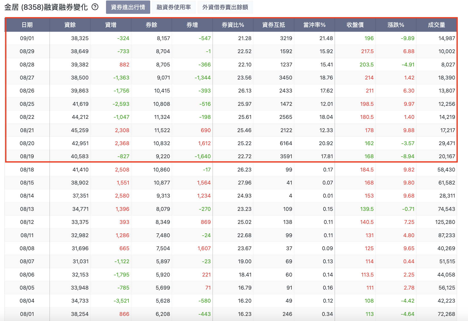Sort by 漲跌% column header
The image size is (468, 321).
click(x=396, y=25)
